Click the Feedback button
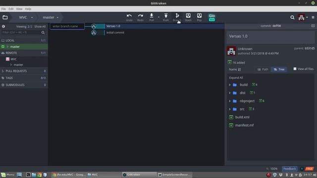Image resolution: width=317 pixels, height=178 pixels. click(289, 169)
